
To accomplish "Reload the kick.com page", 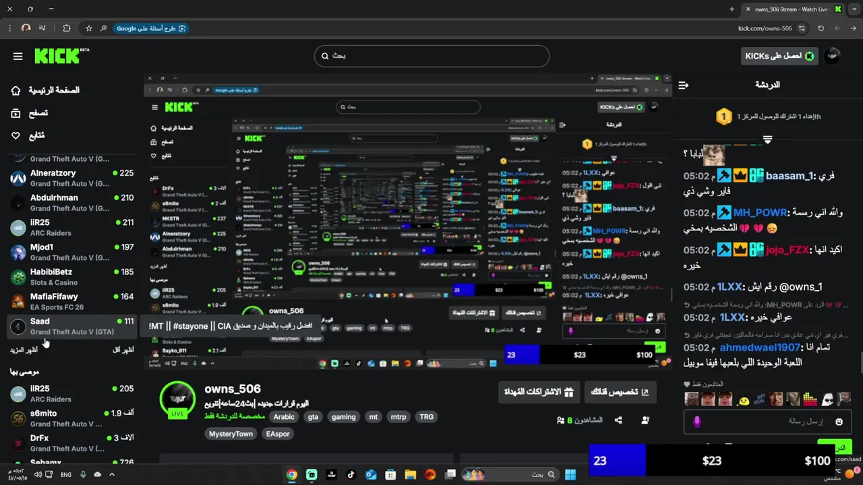I will coord(821,28).
